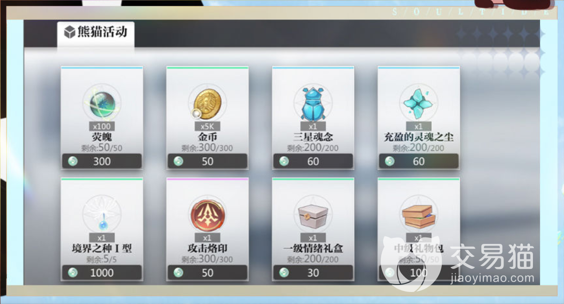Buy 一级情绪礼盒 for 30

point(313,273)
